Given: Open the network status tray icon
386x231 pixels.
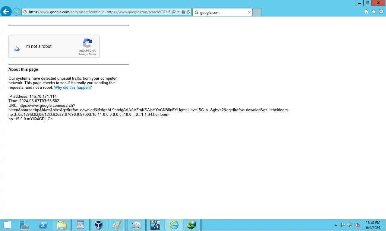Looking at the screenshot, I should click(x=350, y=225).
